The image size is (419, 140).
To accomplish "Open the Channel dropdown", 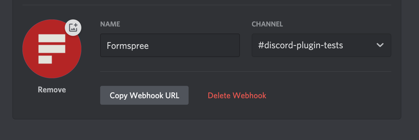I will point(321,45).
